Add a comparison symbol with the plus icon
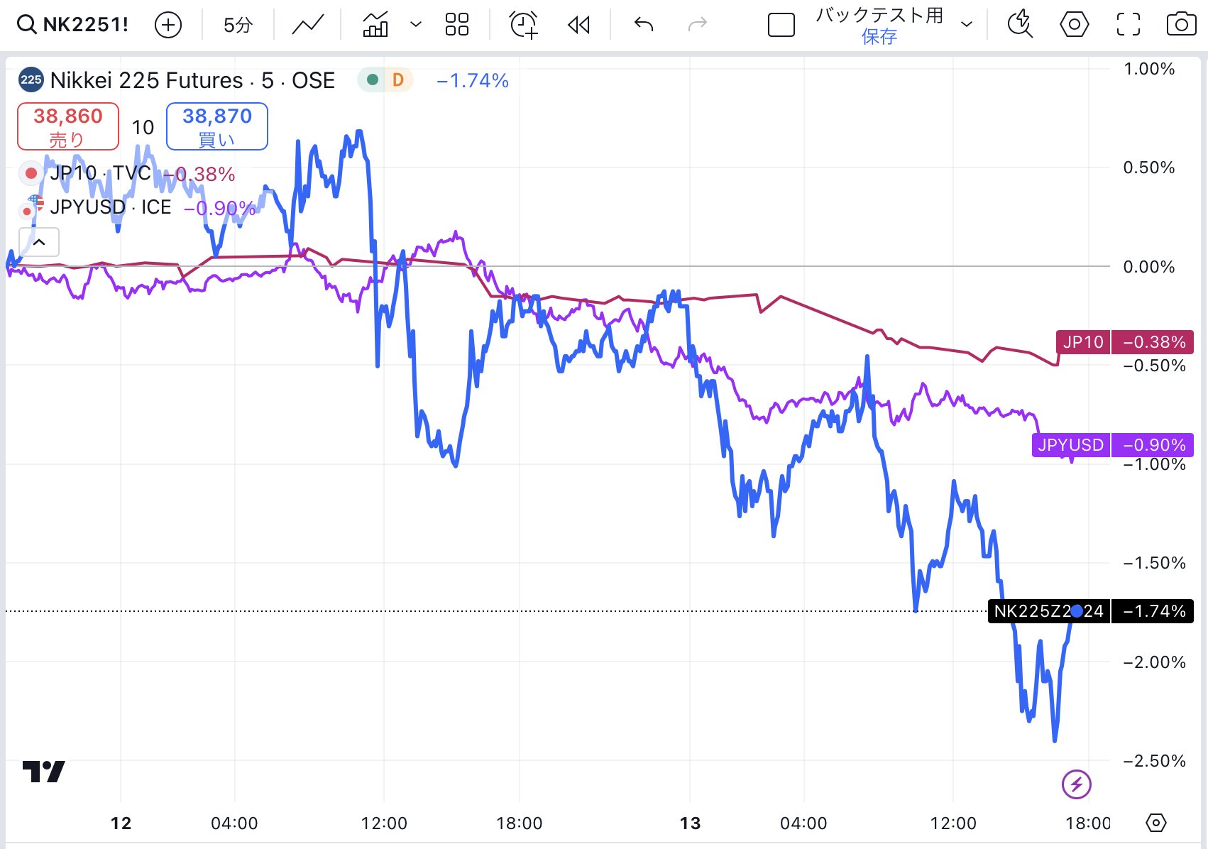 [x=168, y=26]
